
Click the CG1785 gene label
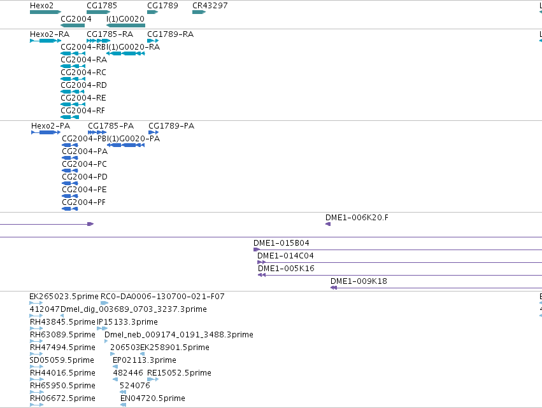point(102,6)
